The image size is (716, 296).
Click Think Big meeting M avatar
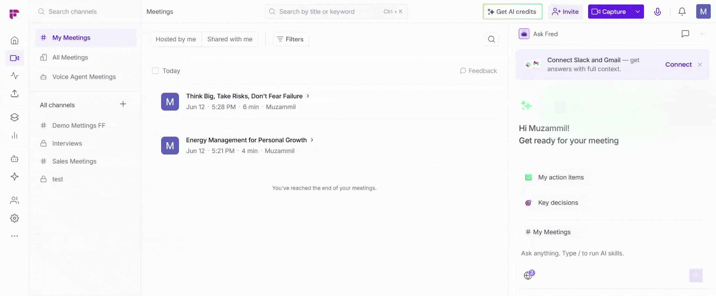pos(170,102)
